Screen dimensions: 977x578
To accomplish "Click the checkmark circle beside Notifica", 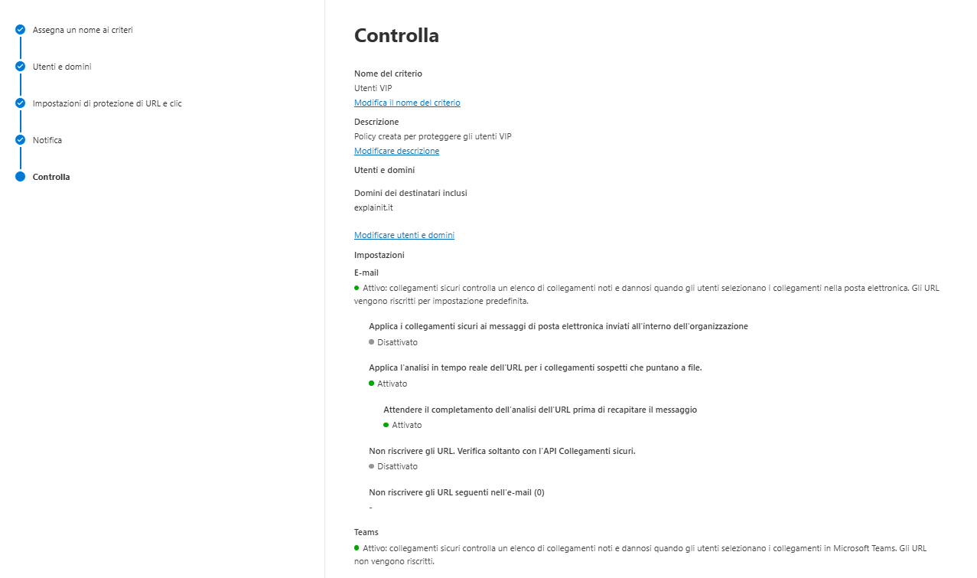I will (x=20, y=140).
